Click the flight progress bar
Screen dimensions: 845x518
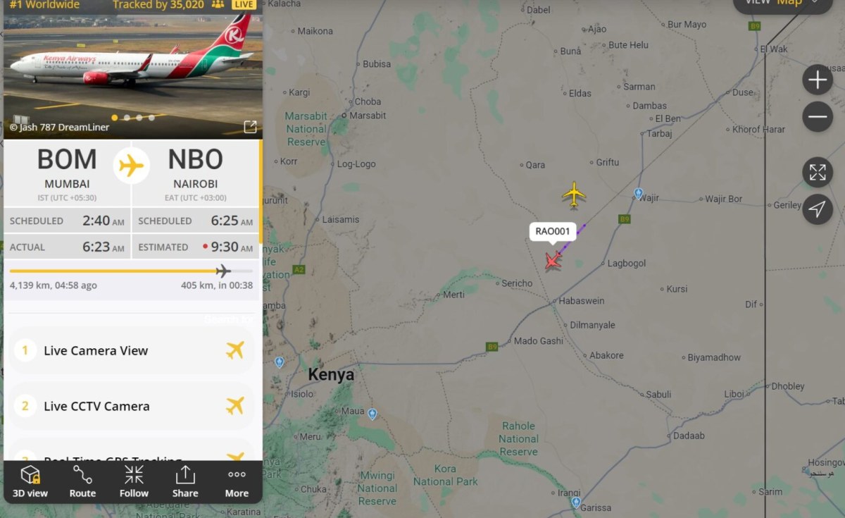pyautogui.click(x=131, y=271)
